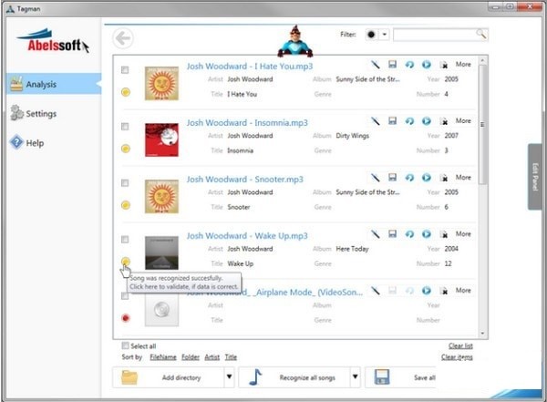Tick the checkbox for Snooter.mp3
Screen dimensions: 547x402
click(x=125, y=183)
